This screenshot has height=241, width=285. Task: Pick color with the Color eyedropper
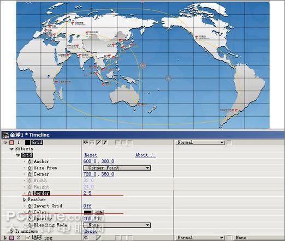click(x=99, y=212)
